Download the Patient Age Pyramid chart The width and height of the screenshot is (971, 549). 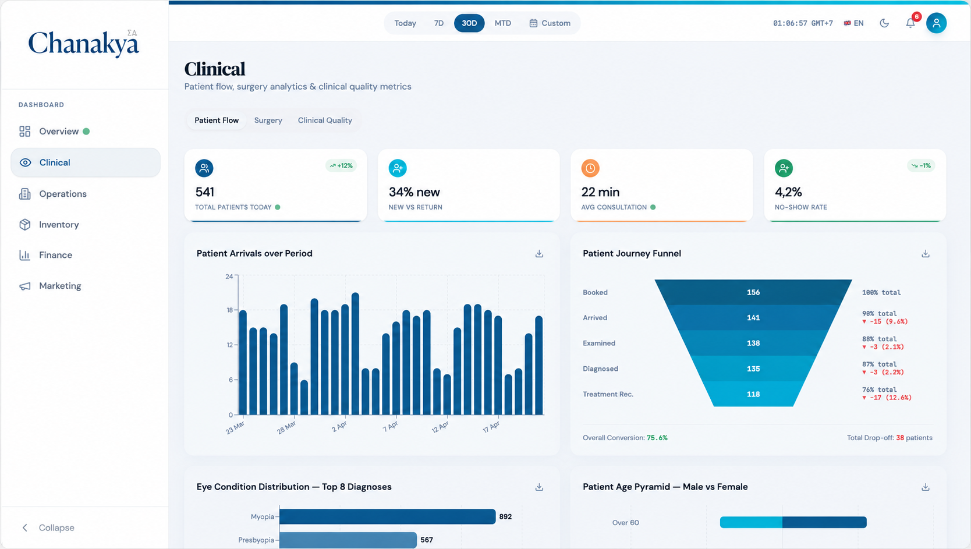[926, 487]
